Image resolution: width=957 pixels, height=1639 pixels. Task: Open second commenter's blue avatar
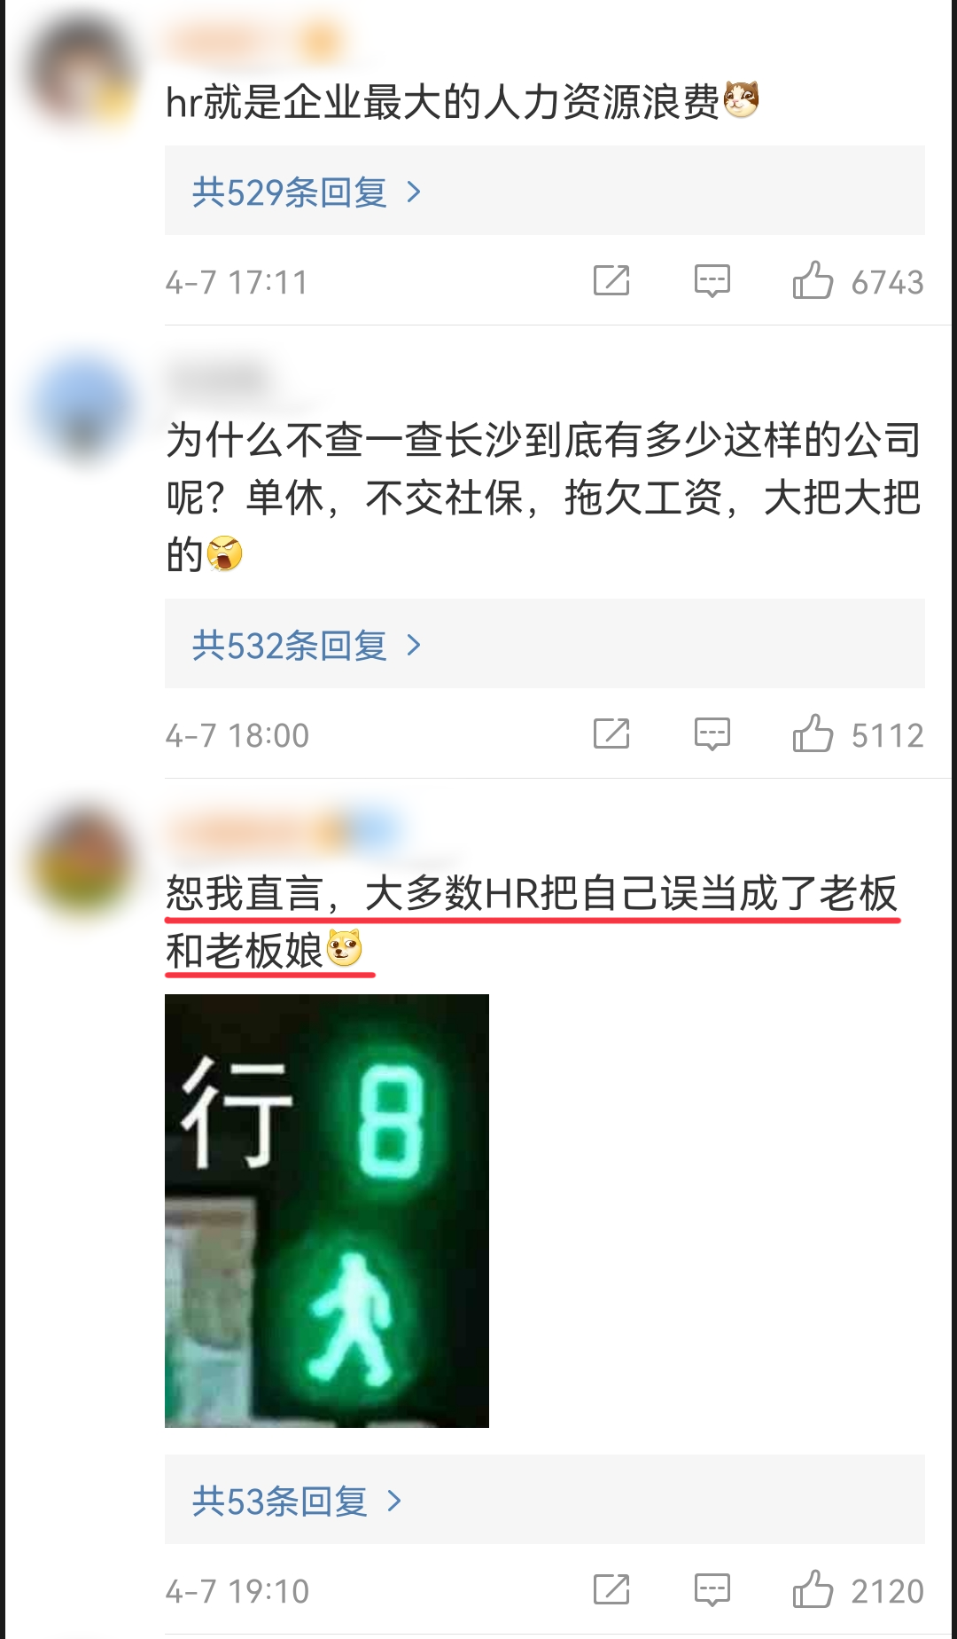(x=82, y=408)
